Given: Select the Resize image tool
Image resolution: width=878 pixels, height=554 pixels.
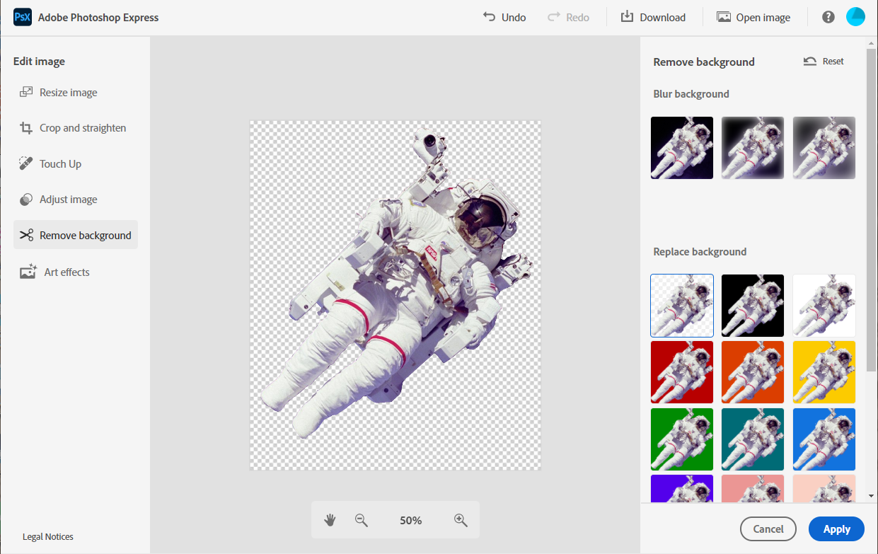Looking at the screenshot, I should click(68, 92).
